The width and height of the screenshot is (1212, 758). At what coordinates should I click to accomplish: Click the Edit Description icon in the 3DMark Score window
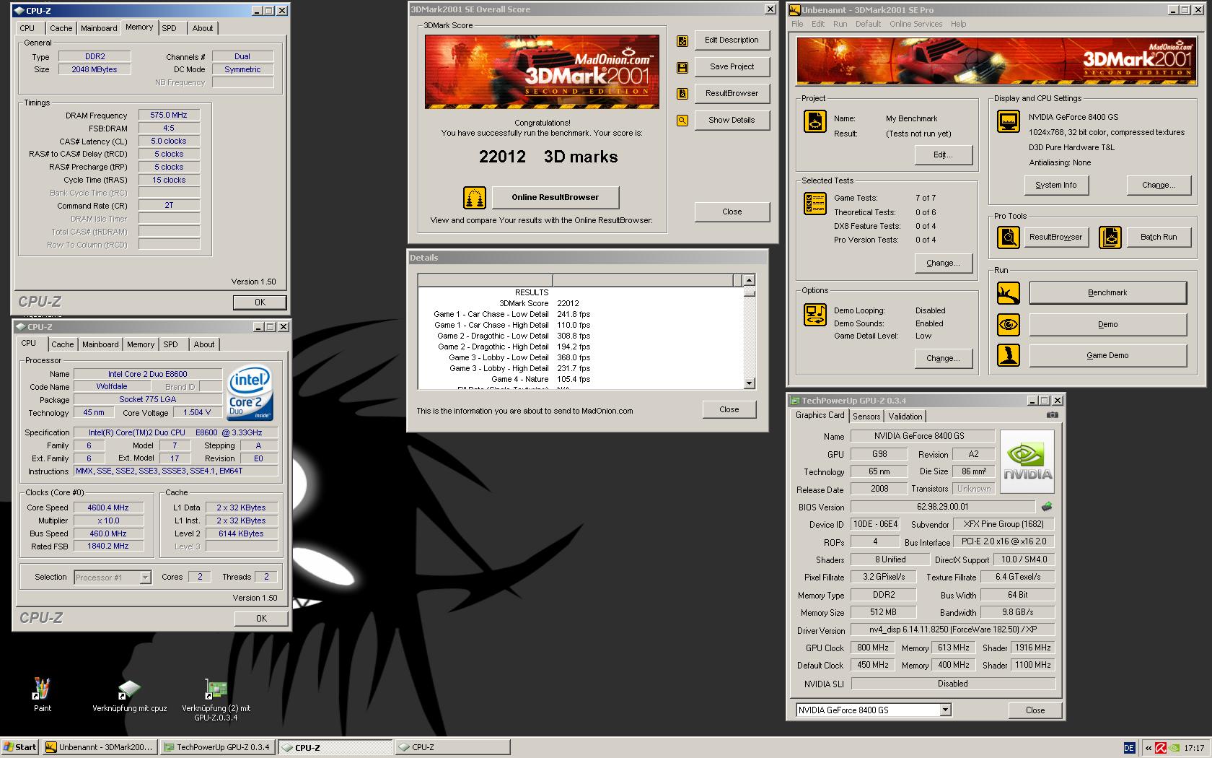[682, 41]
